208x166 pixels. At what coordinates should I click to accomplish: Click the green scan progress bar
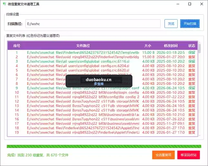coord(104,146)
